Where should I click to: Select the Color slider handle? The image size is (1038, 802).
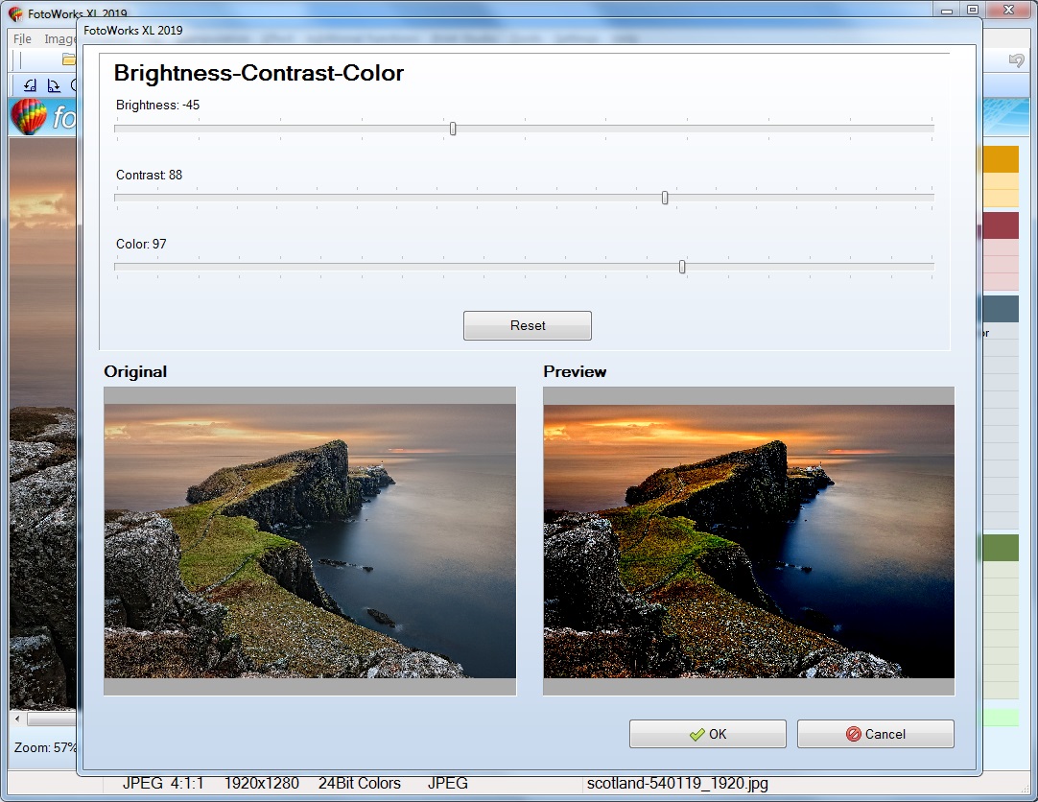coord(681,267)
